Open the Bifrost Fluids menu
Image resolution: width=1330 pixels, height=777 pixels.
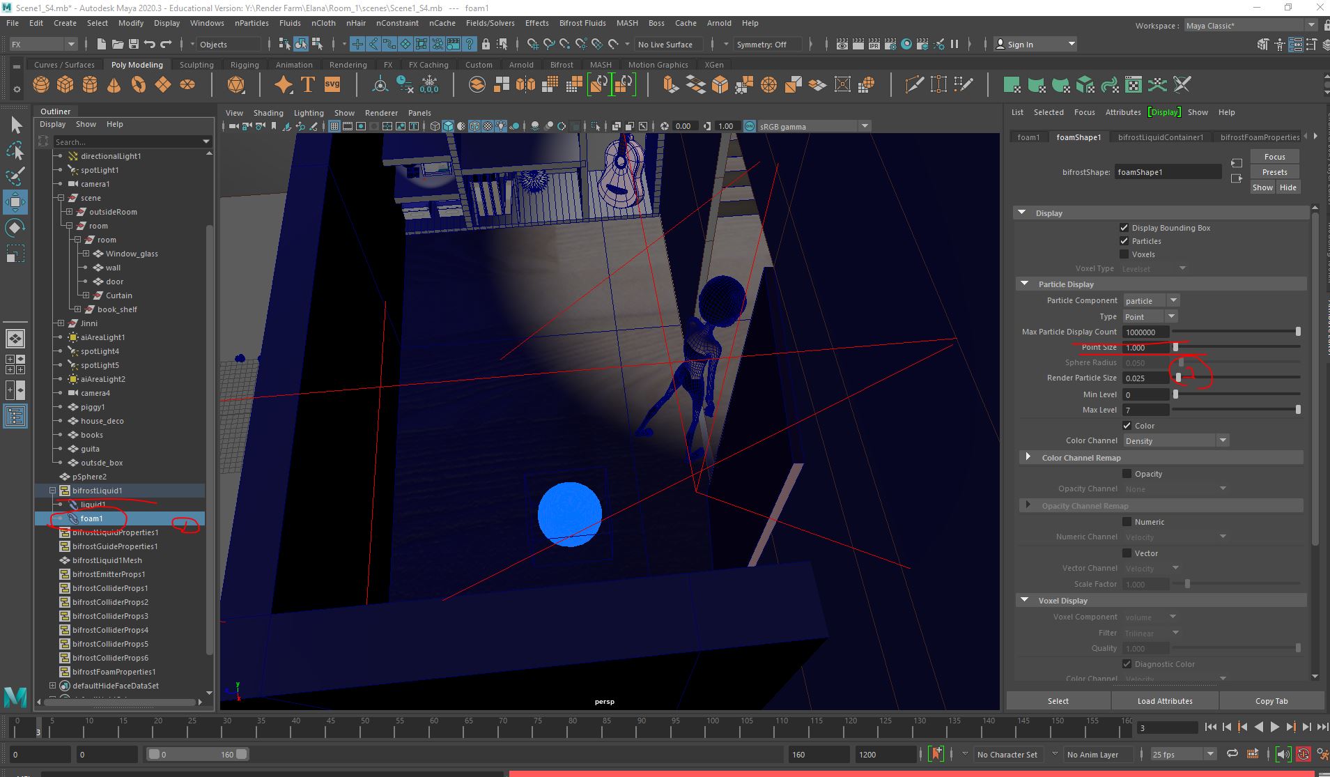coord(582,23)
